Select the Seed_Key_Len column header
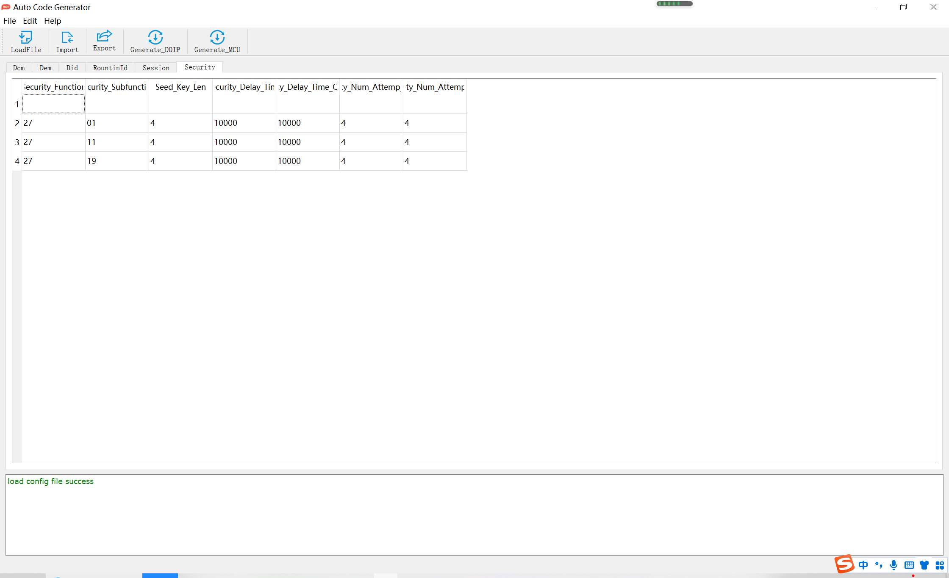The image size is (949, 578). 180,87
